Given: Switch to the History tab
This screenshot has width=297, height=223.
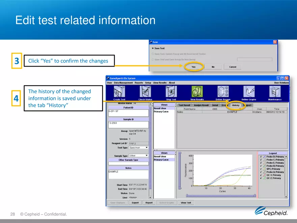Looking at the screenshot, I should (x=235, y=105).
